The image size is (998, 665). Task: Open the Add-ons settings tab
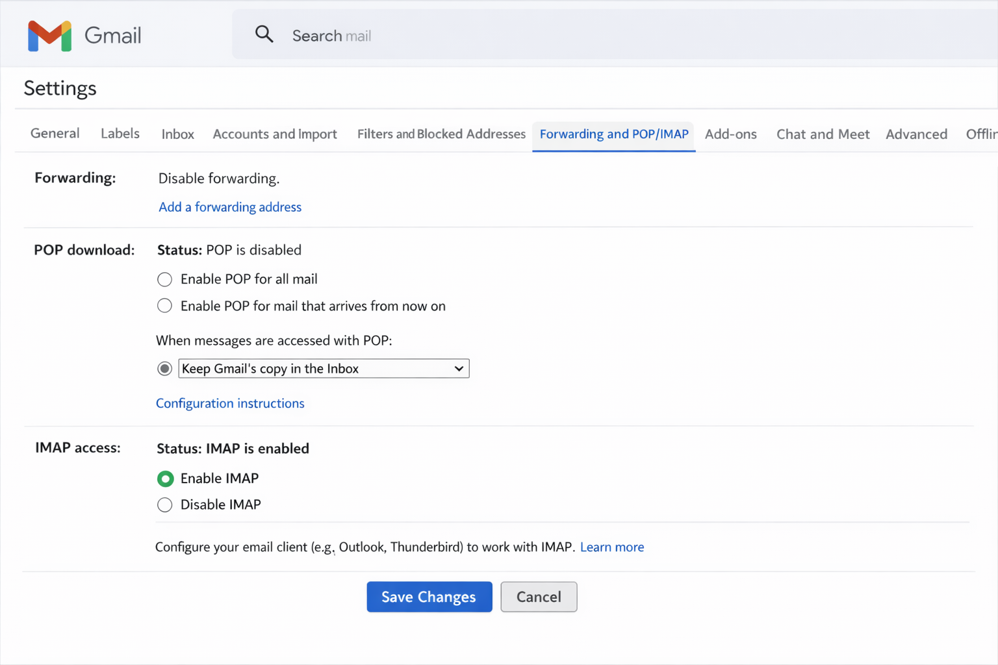tap(731, 134)
